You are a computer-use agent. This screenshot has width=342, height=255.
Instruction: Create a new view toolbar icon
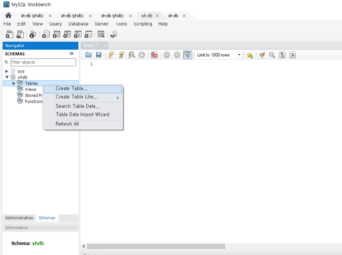tap(67, 34)
